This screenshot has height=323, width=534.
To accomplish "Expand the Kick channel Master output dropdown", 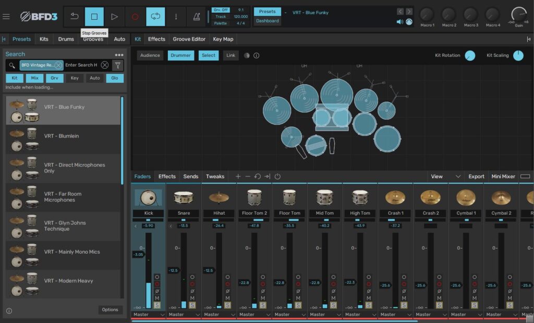I will pyautogui.click(x=148, y=315).
